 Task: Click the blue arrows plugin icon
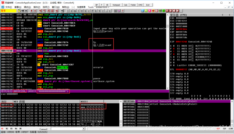coord(143,11)
